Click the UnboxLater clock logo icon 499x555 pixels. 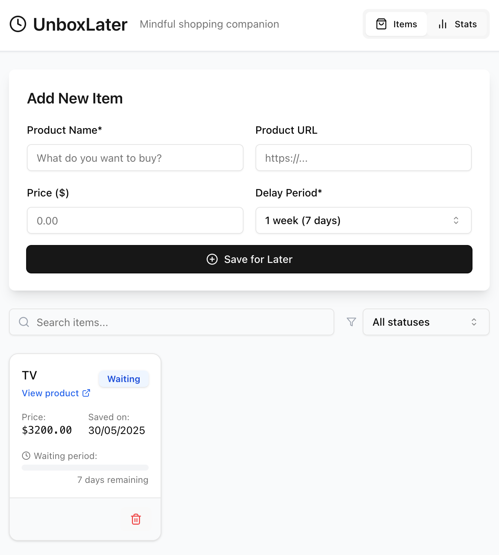[18, 24]
